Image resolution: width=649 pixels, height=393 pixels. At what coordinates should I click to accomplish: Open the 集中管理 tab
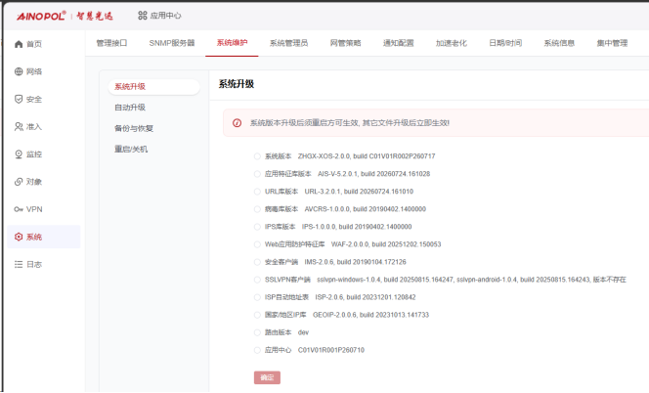click(612, 43)
